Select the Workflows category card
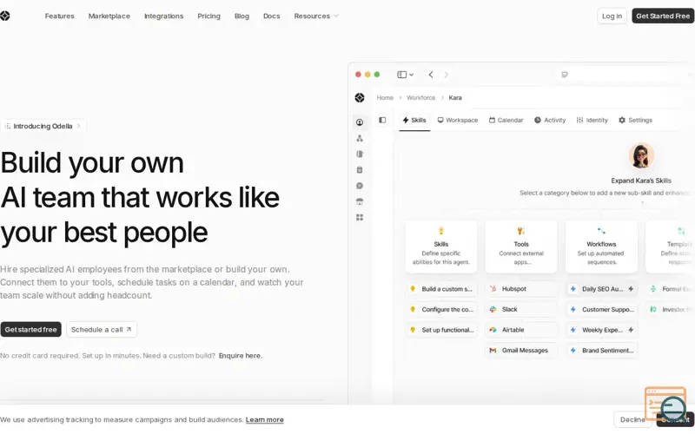The image size is (695, 434). (x=601, y=247)
